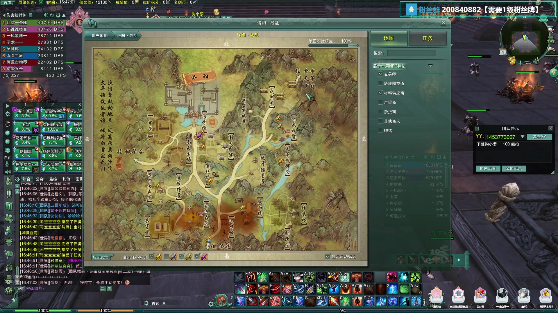
Task: Switch to 地图 tab
Action: (x=389, y=38)
